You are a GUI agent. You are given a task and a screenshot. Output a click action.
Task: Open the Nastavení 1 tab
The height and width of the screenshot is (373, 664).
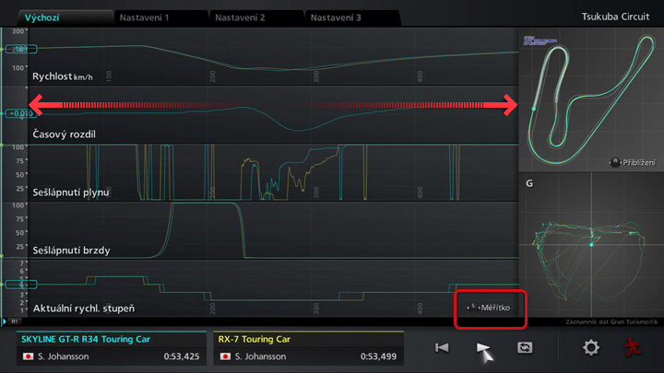tap(159, 17)
